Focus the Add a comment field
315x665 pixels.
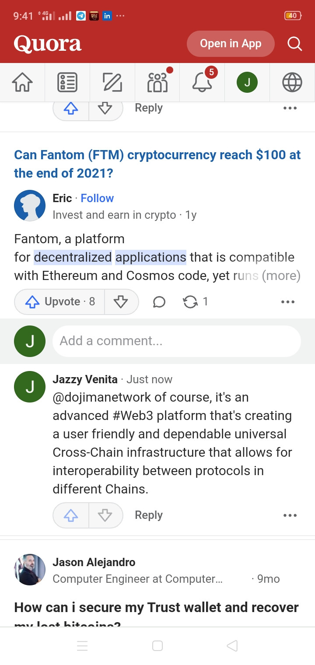[x=177, y=341]
